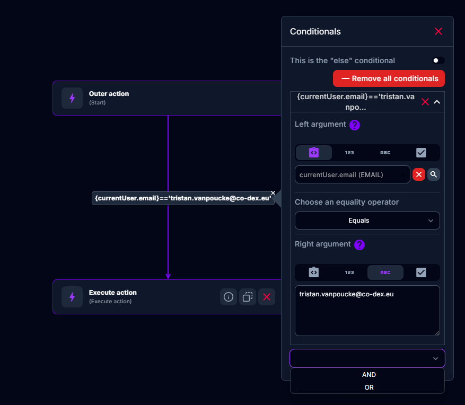Click the info icon on Execute action node
The width and height of the screenshot is (465, 405).
pyautogui.click(x=229, y=297)
